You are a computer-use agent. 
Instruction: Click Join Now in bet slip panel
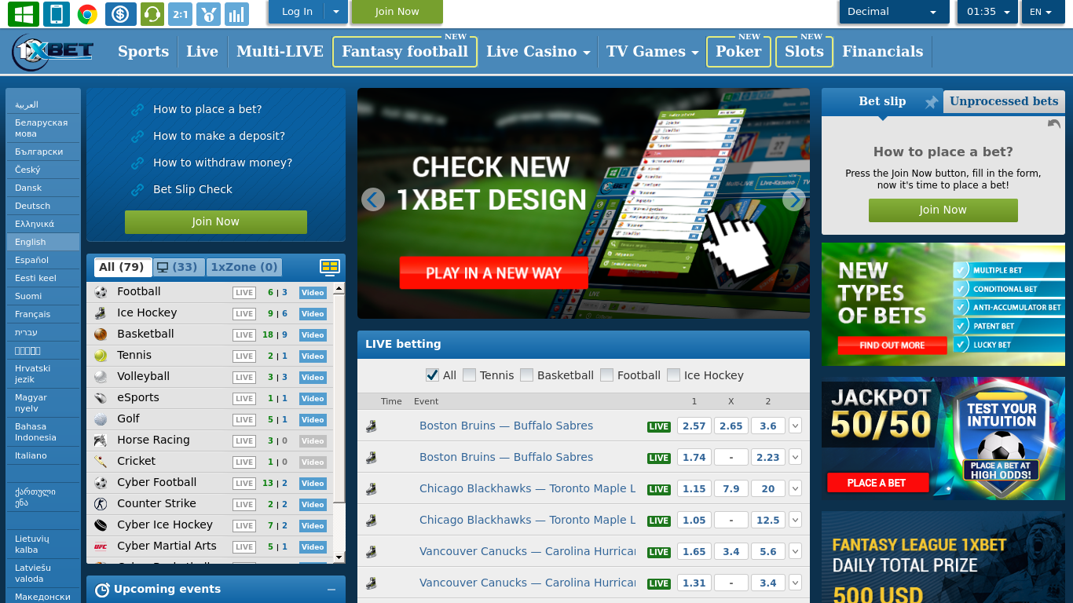coord(943,210)
